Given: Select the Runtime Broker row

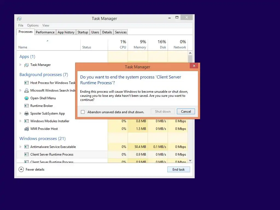Looking at the screenshot, I should (x=46, y=106).
